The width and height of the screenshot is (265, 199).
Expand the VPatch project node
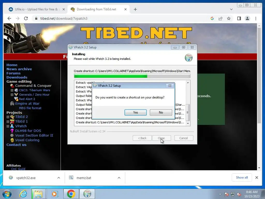coord(8,126)
